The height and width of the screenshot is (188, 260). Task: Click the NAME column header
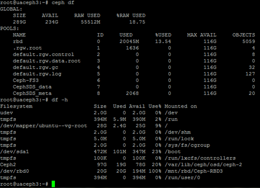click(x=19, y=35)
